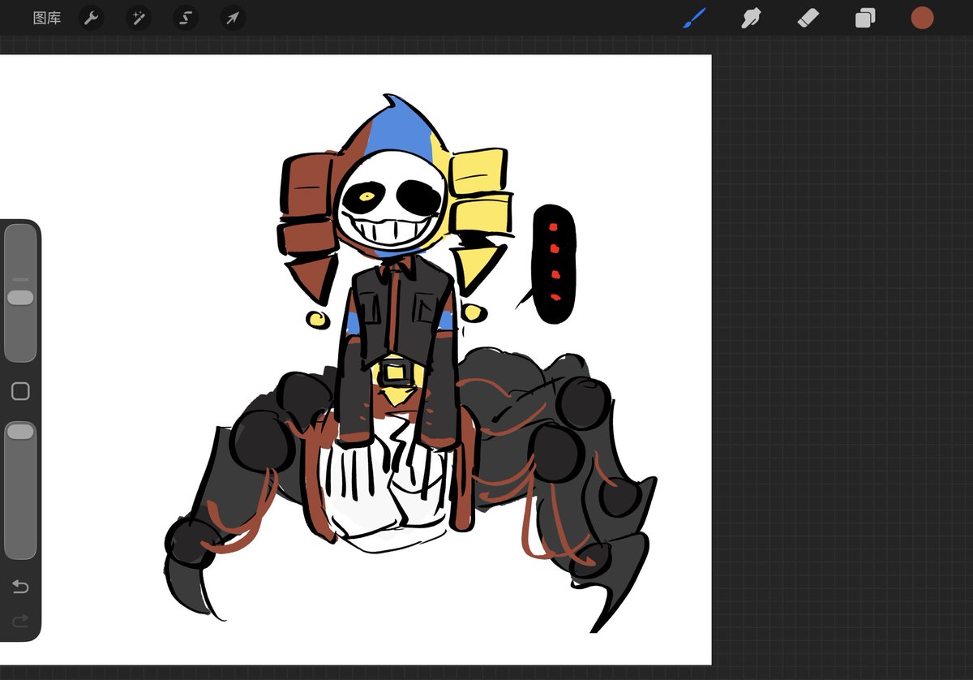This screenshot has height=680, width=973.
Task: Select the Eraser tool
Action: pyautogui.click(x=808, y=18)
